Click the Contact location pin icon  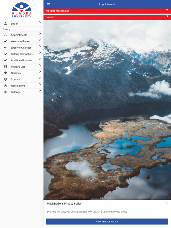(6, 79)
